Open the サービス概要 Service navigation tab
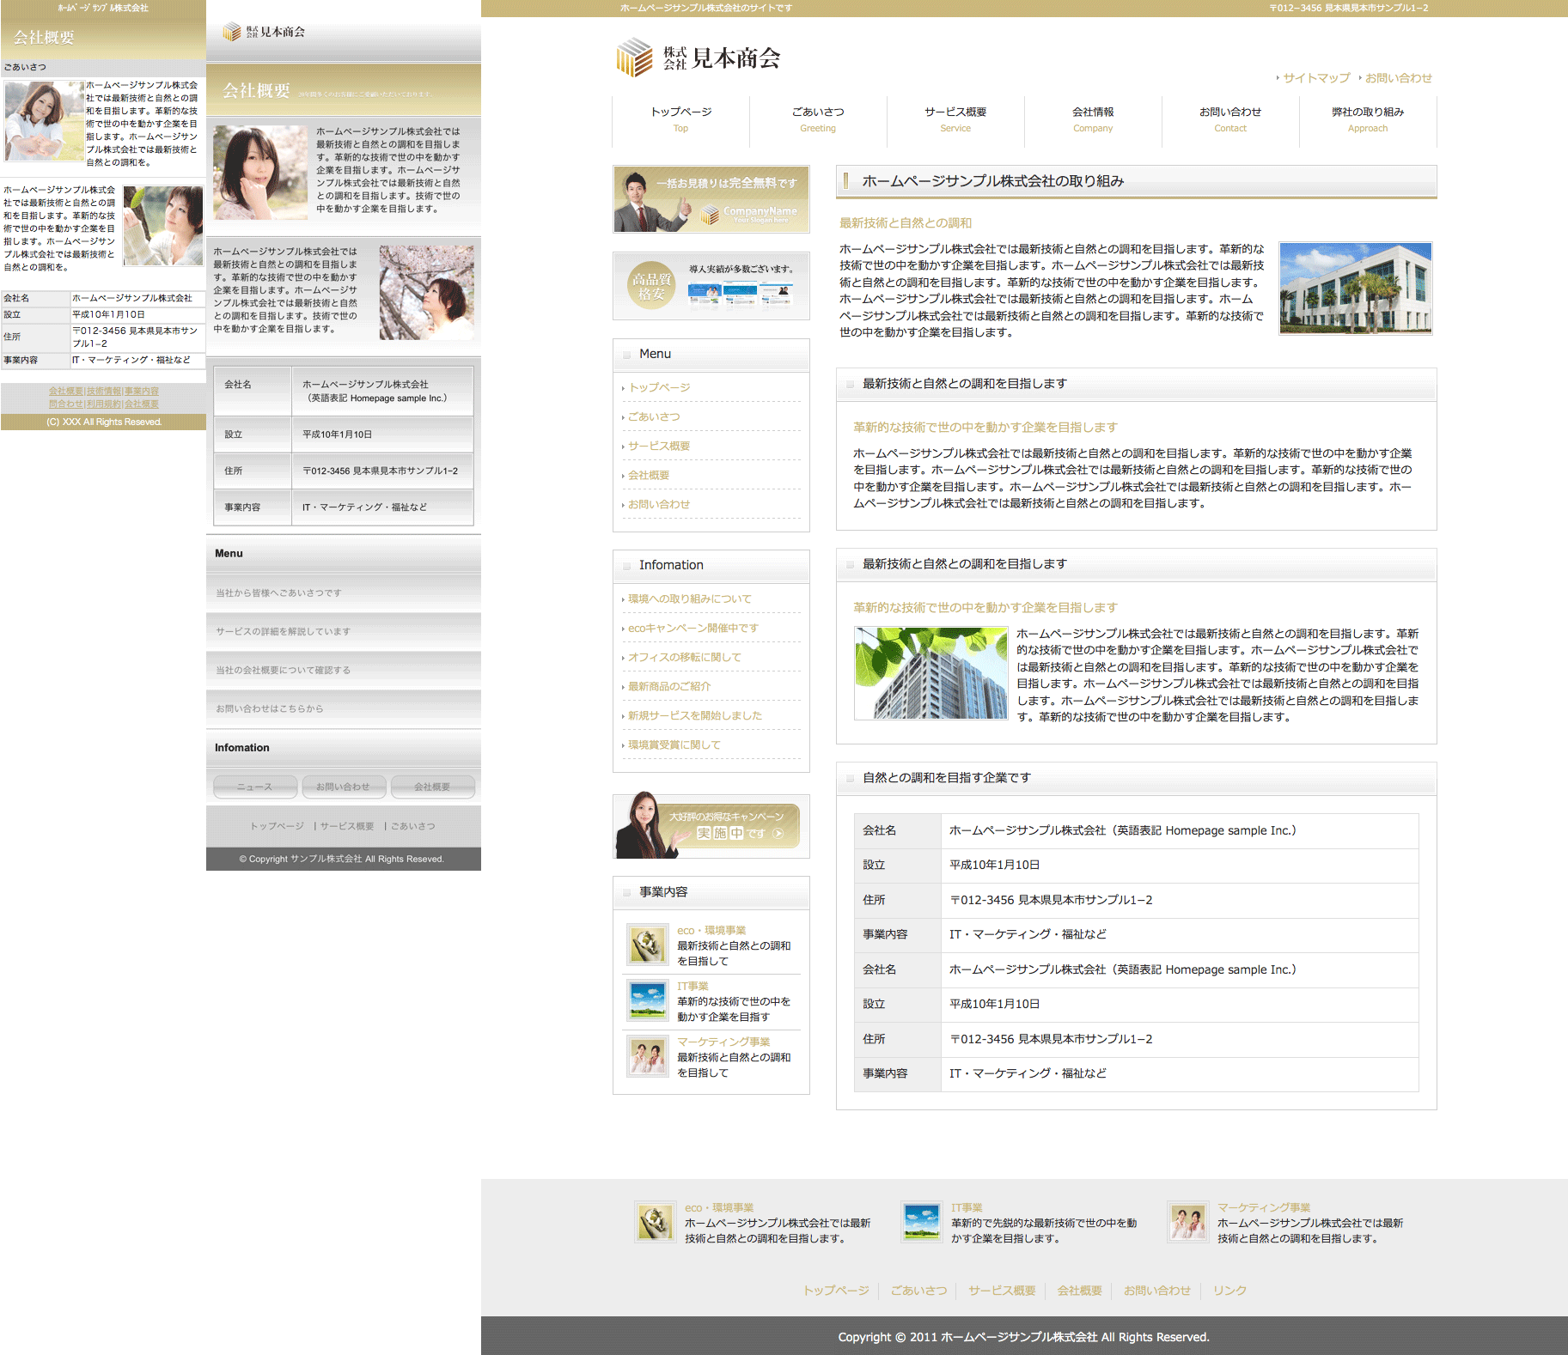Viewport: 1568px width, 1355px height. click(x=955, y=119)
